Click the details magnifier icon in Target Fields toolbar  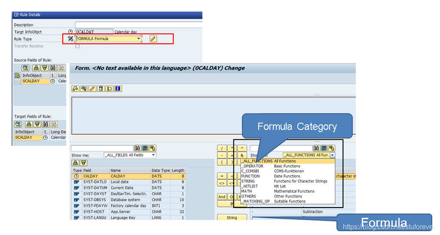(x=18, y=124)
